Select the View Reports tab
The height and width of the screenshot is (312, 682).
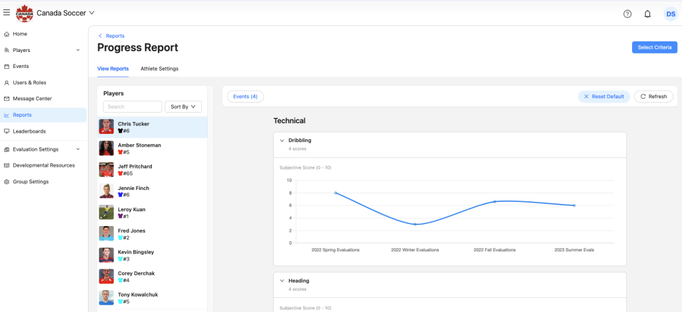coord(113,69)
